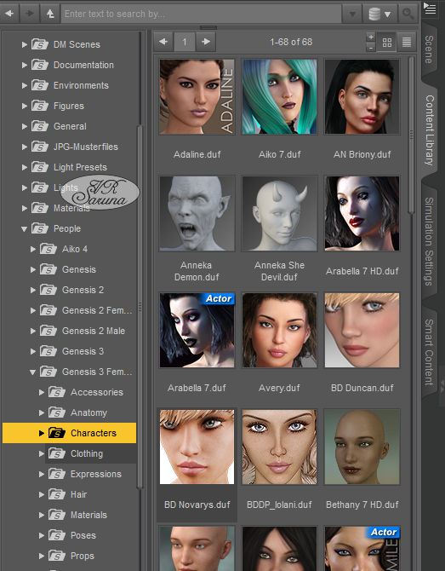
Task: Switch to list view
Action: tap(407, 43)
